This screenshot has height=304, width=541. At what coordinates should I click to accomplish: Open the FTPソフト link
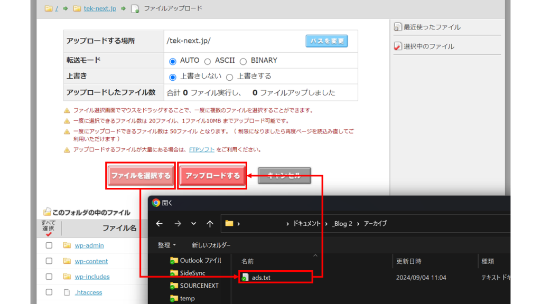click(201, 149)
